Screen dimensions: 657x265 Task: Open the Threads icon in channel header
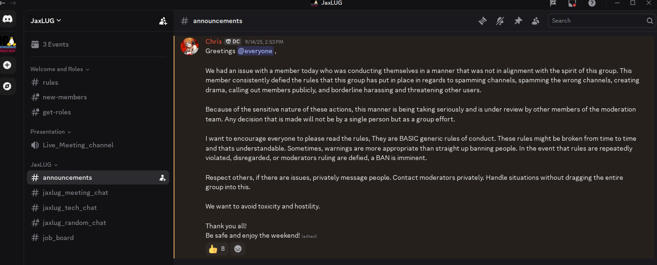(x=482, y=21)
